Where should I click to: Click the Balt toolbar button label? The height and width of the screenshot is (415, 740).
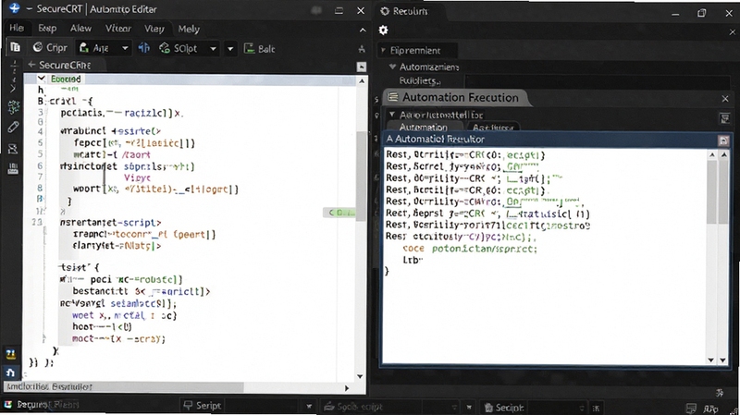[x=266, y=49]
